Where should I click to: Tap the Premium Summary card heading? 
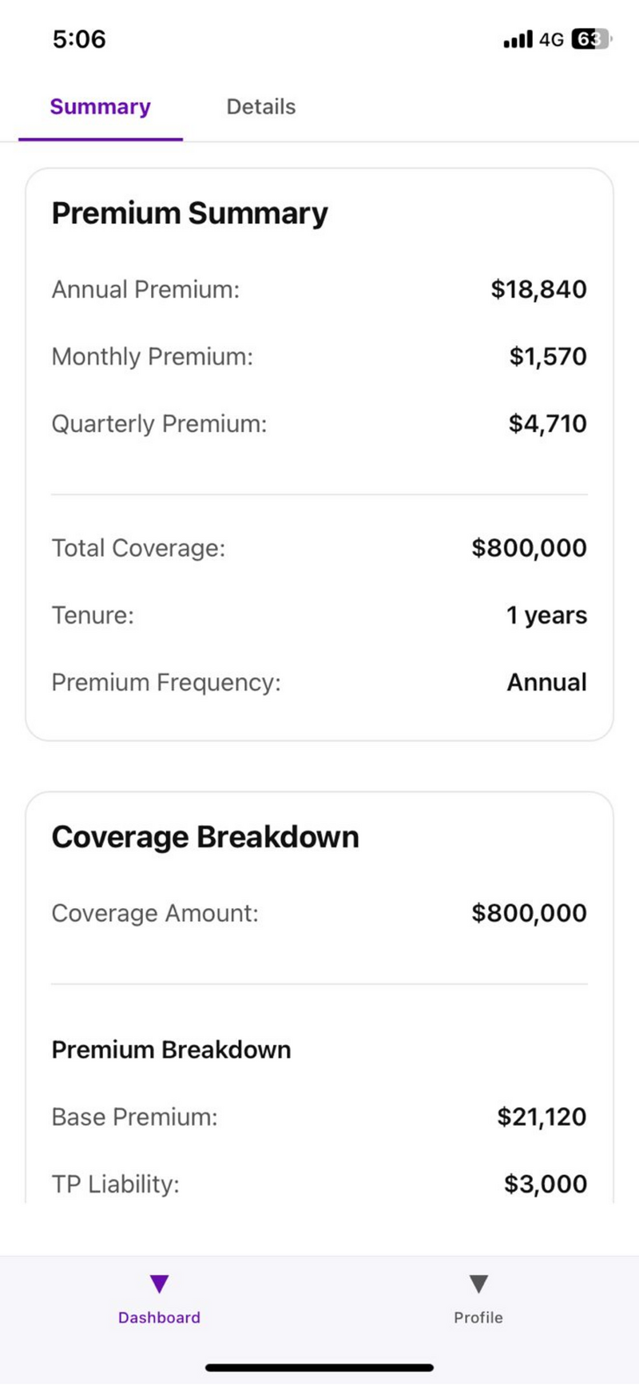pyautogui.click(x=190, y=213)
